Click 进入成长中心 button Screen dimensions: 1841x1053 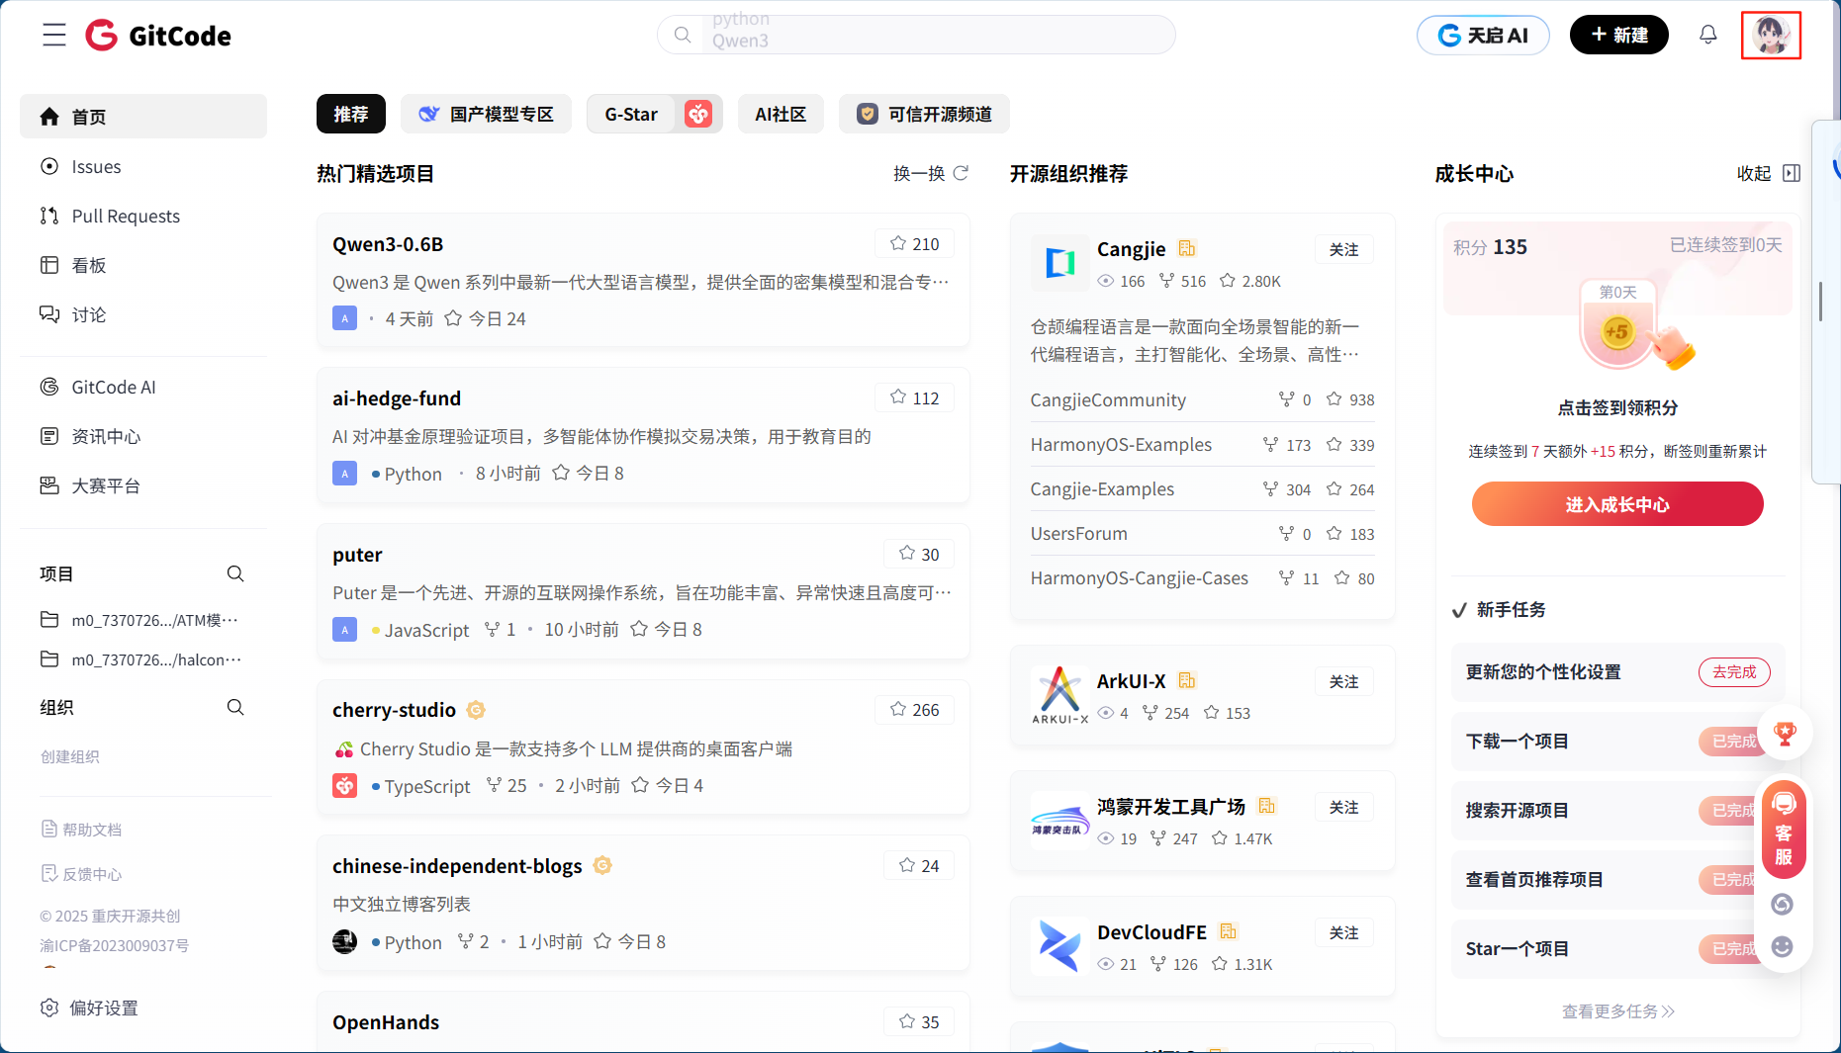(1617, 504)
